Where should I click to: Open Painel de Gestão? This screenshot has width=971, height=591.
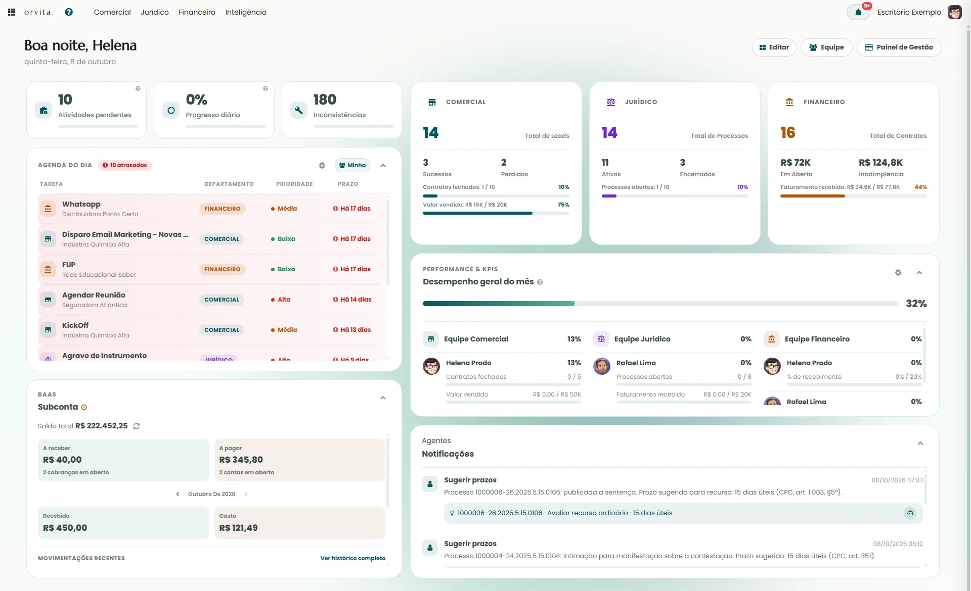click(899, 47)
